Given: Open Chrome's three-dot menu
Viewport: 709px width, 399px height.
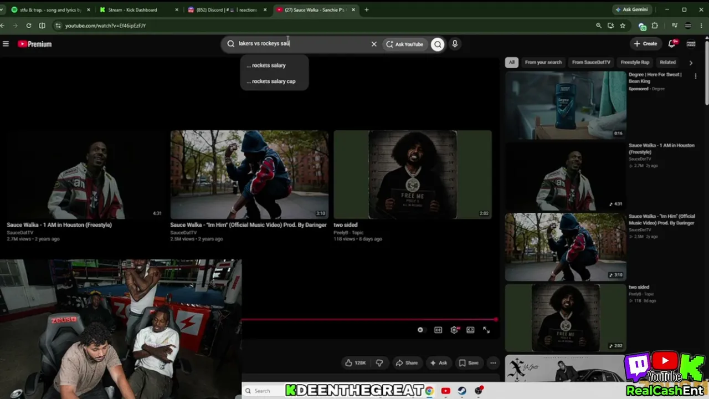Looking at the screenshot, I should 701,25.
